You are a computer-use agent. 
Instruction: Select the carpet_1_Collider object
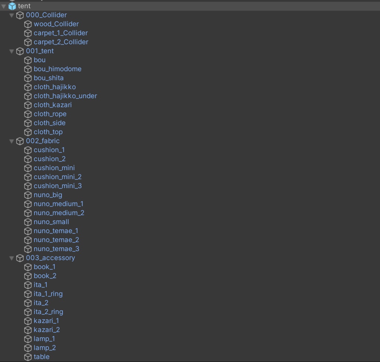tap(60, 33)
